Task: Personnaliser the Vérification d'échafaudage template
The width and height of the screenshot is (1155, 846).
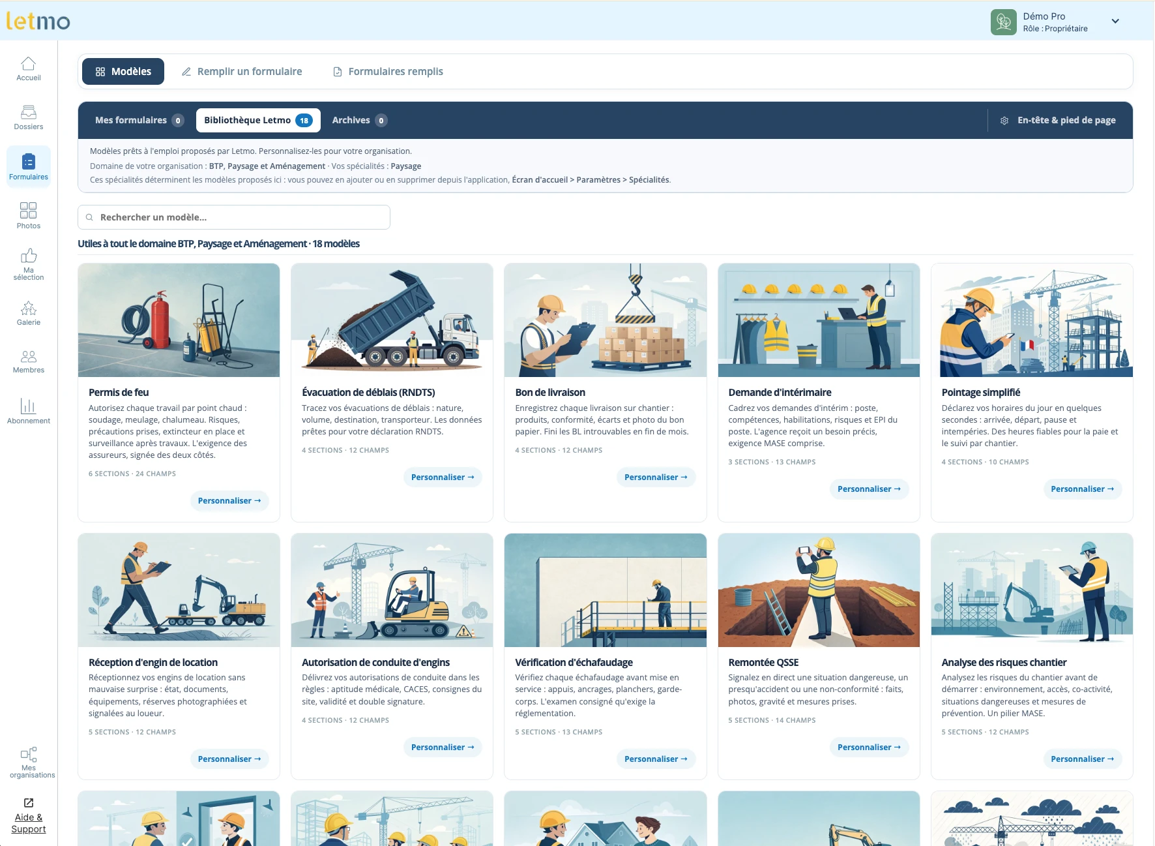Action: tap(656, 759)
